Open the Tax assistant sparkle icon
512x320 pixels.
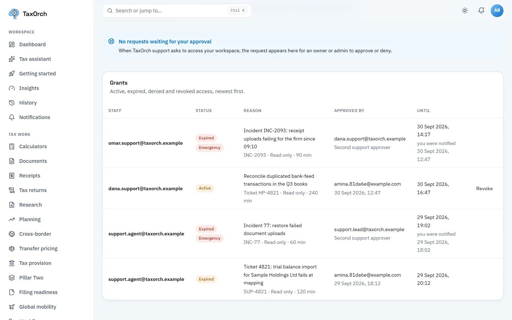coord(12,59)
